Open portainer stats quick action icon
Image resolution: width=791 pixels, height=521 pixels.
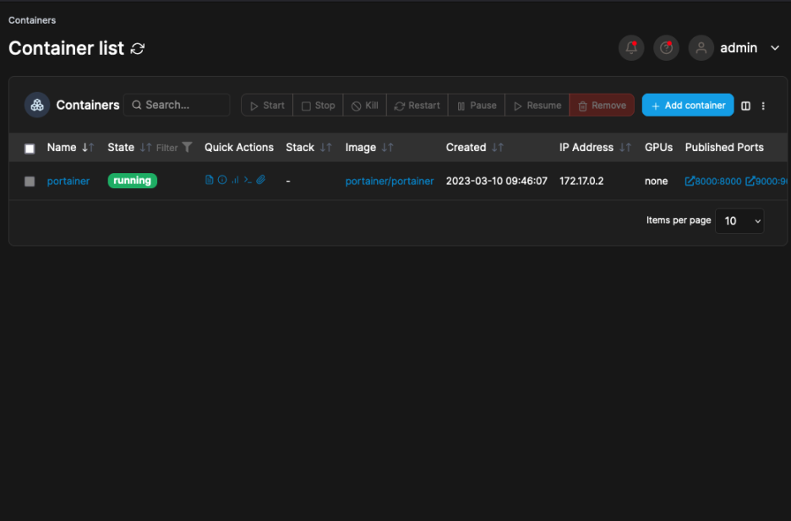pyautogui.click(x=235, y=180)
